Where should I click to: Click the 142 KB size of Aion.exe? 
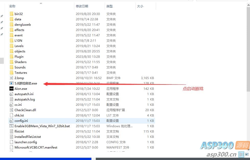point(149,89)
